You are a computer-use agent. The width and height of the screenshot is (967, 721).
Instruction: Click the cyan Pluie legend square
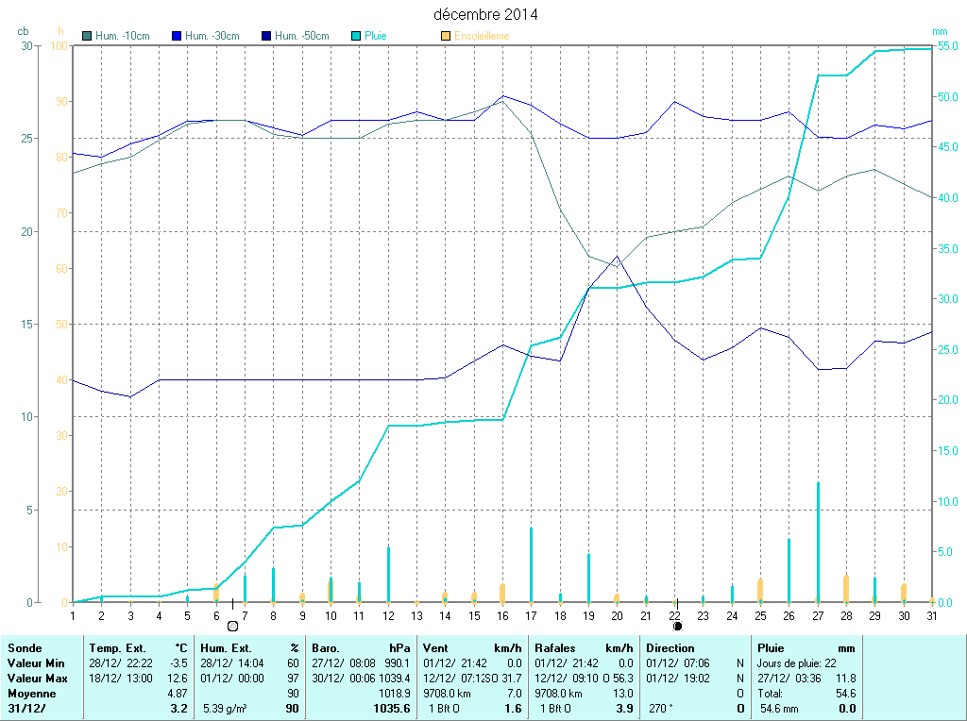click(x=356, y=36)
